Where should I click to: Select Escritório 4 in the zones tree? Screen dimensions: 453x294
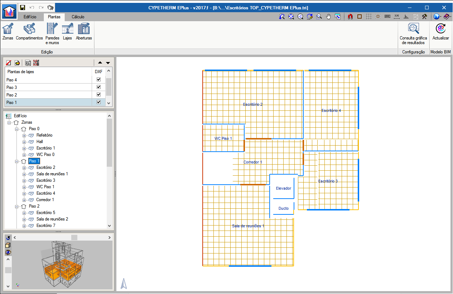tap(45, 193)
